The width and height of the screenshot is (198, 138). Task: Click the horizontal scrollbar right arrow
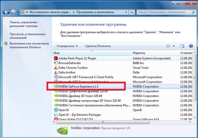pos(190,122)
